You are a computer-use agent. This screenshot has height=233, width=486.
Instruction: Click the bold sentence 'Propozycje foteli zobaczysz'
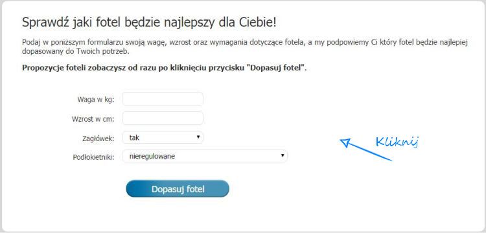[165, 68]
